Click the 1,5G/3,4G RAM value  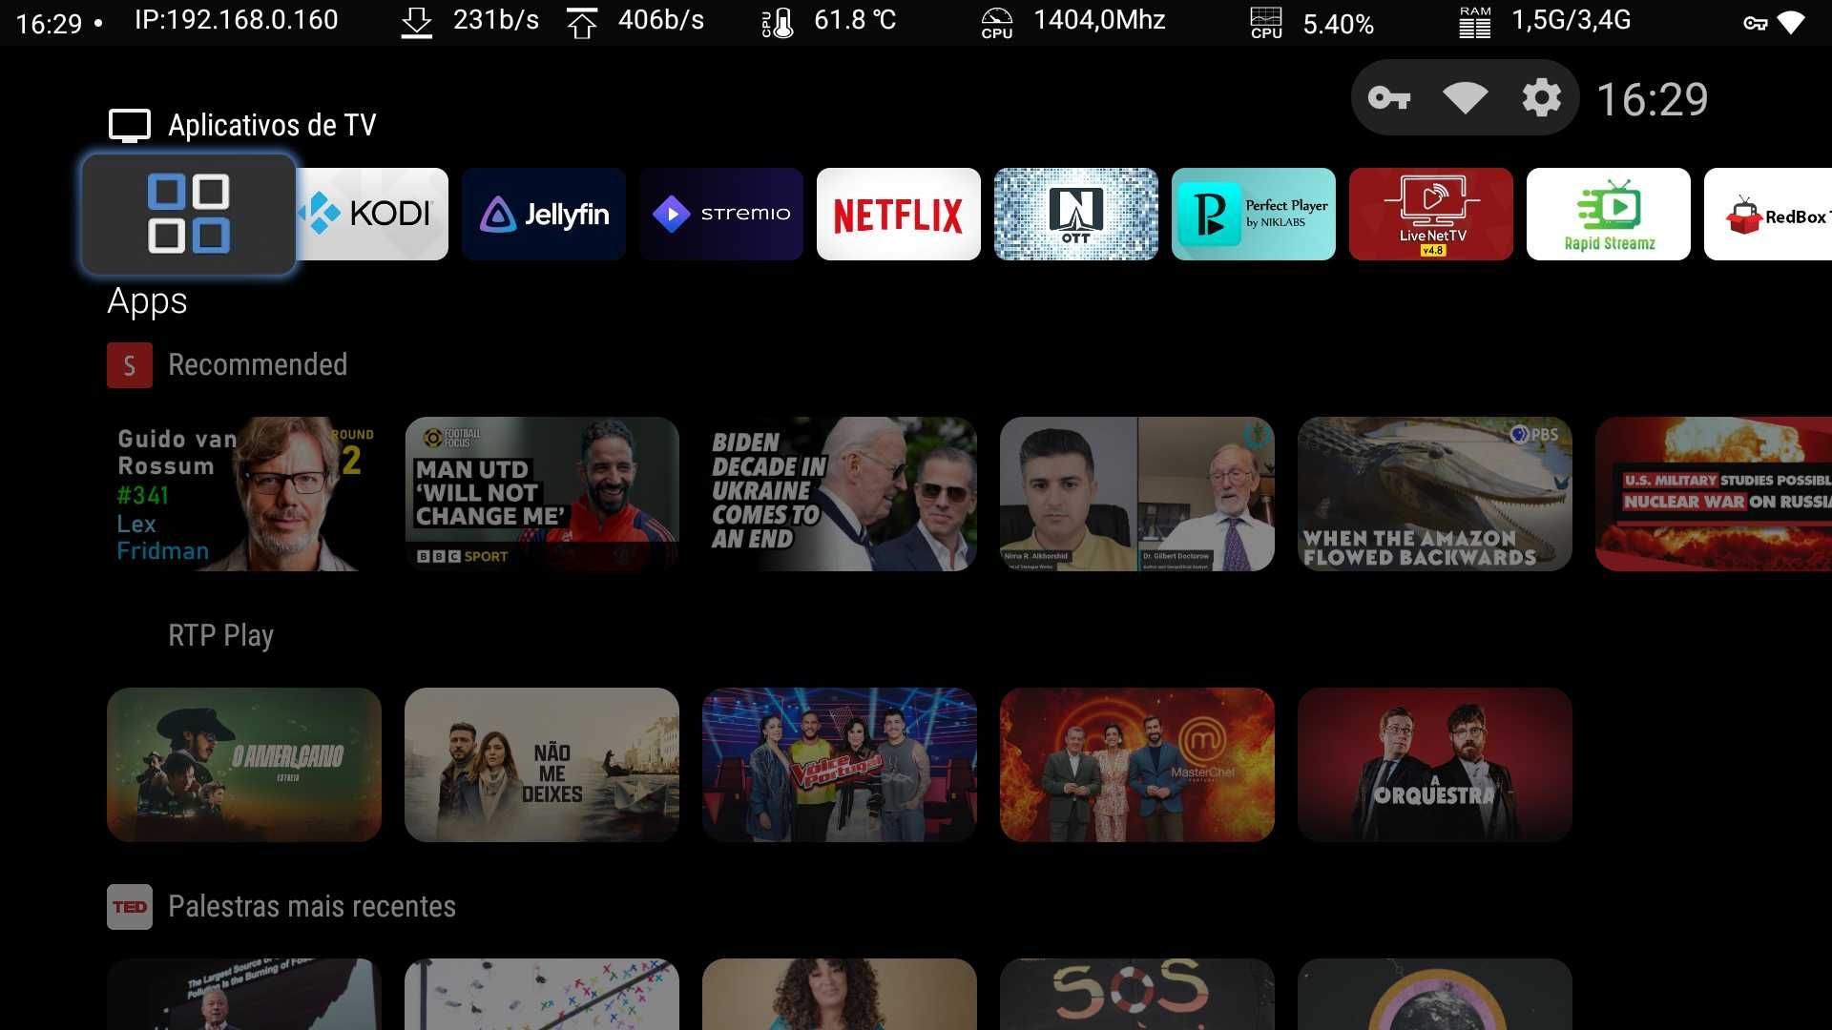pos(1571,20)
